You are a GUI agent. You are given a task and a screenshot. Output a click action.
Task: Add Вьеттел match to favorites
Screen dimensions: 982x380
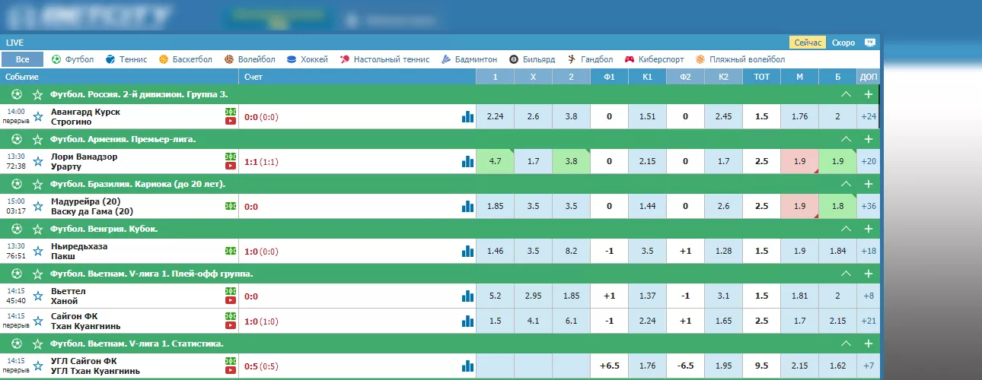[38, 296]
